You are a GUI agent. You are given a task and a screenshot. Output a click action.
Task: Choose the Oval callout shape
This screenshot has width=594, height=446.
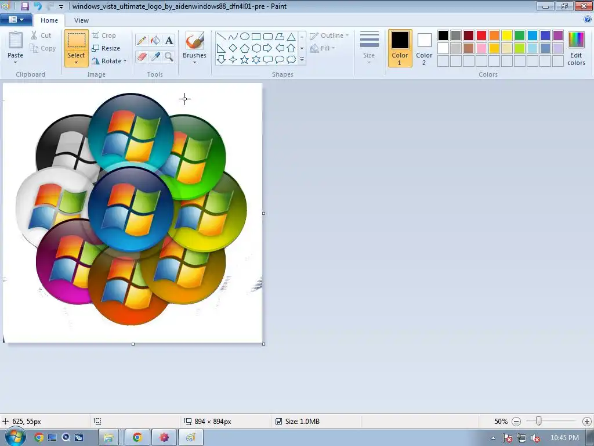(280, 60)
